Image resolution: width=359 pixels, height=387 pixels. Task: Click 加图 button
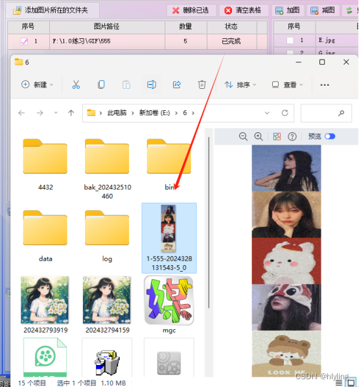tap(288, 10)
